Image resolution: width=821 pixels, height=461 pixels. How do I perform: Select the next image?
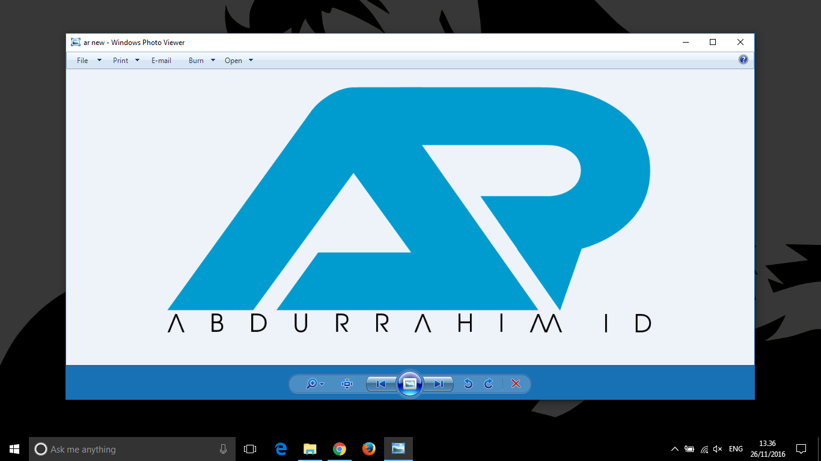(439, 384)
